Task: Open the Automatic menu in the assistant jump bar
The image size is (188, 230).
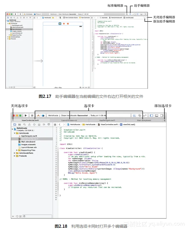Action: (x=104, y=18)
